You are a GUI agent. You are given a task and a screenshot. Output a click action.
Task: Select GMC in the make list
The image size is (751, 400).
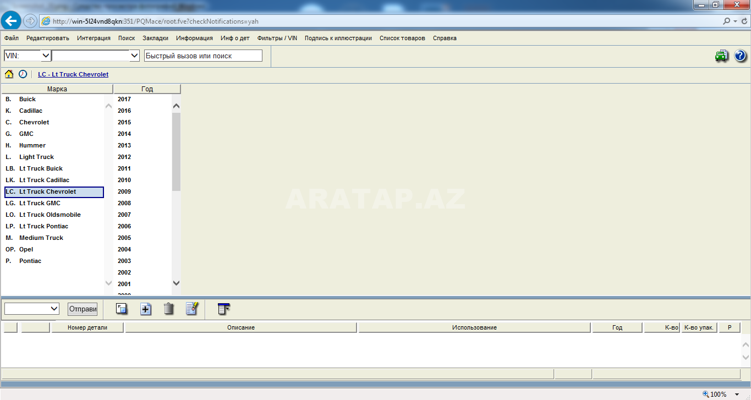[26, 134]
